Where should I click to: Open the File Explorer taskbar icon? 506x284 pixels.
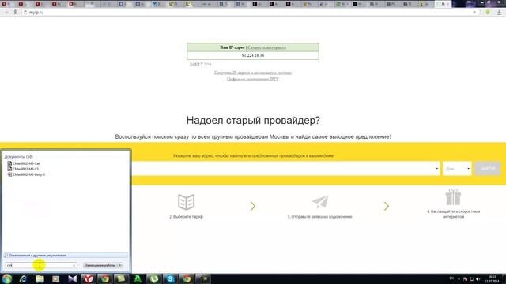(x=40, y=278)
